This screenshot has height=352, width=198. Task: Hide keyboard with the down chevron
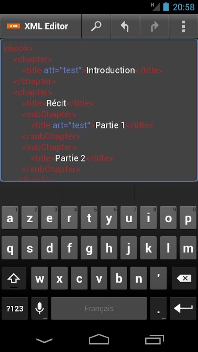44,341
